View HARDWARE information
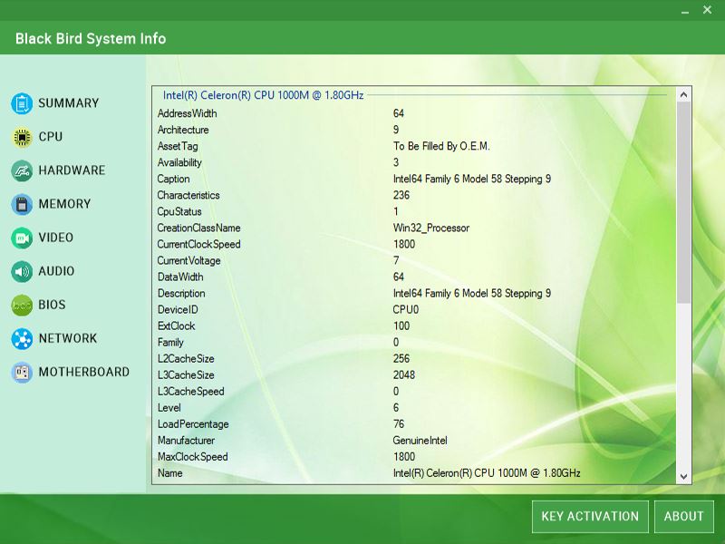 click(72, 170)
